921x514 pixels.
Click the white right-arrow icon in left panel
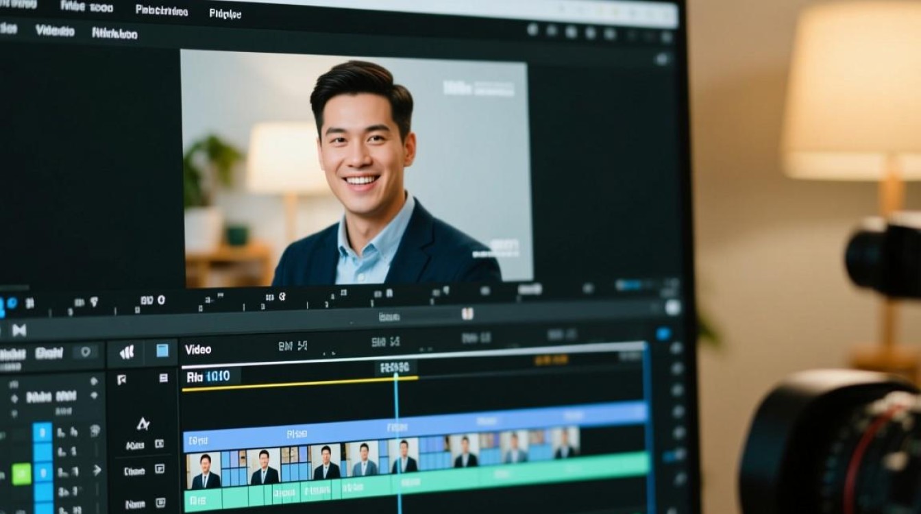coord(97,470)
